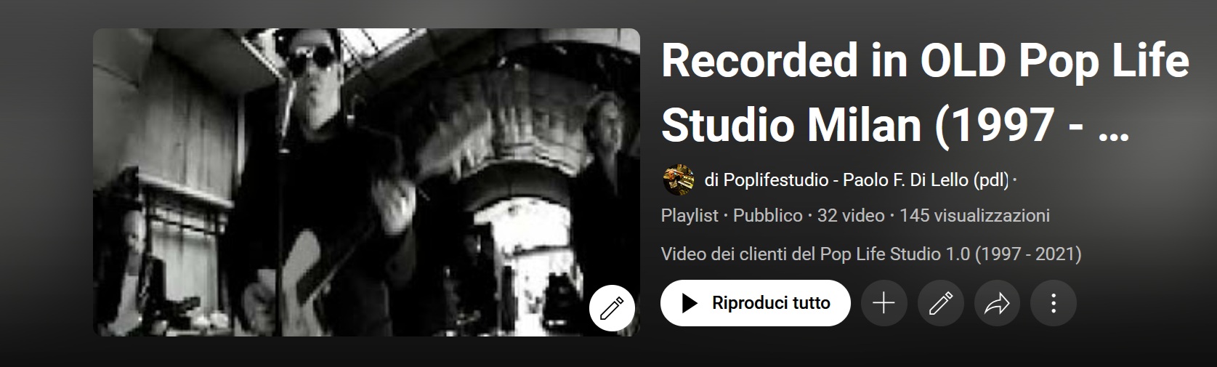Click the pencil icon on the playlist thumbnail
The image size is (1217, 367).
tap(612, 308)
